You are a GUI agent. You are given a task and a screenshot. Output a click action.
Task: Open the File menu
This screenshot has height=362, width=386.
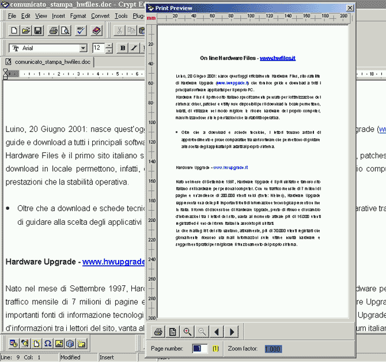[12, 16]
